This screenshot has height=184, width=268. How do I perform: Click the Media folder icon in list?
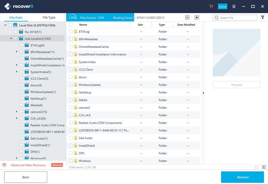click(x=76, y=100)
